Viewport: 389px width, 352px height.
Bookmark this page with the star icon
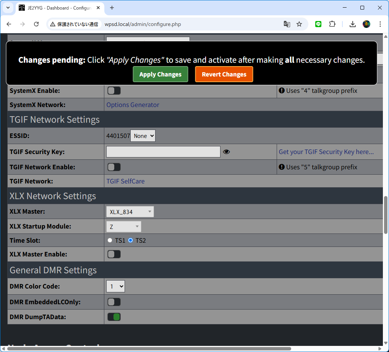coord(299,24)
